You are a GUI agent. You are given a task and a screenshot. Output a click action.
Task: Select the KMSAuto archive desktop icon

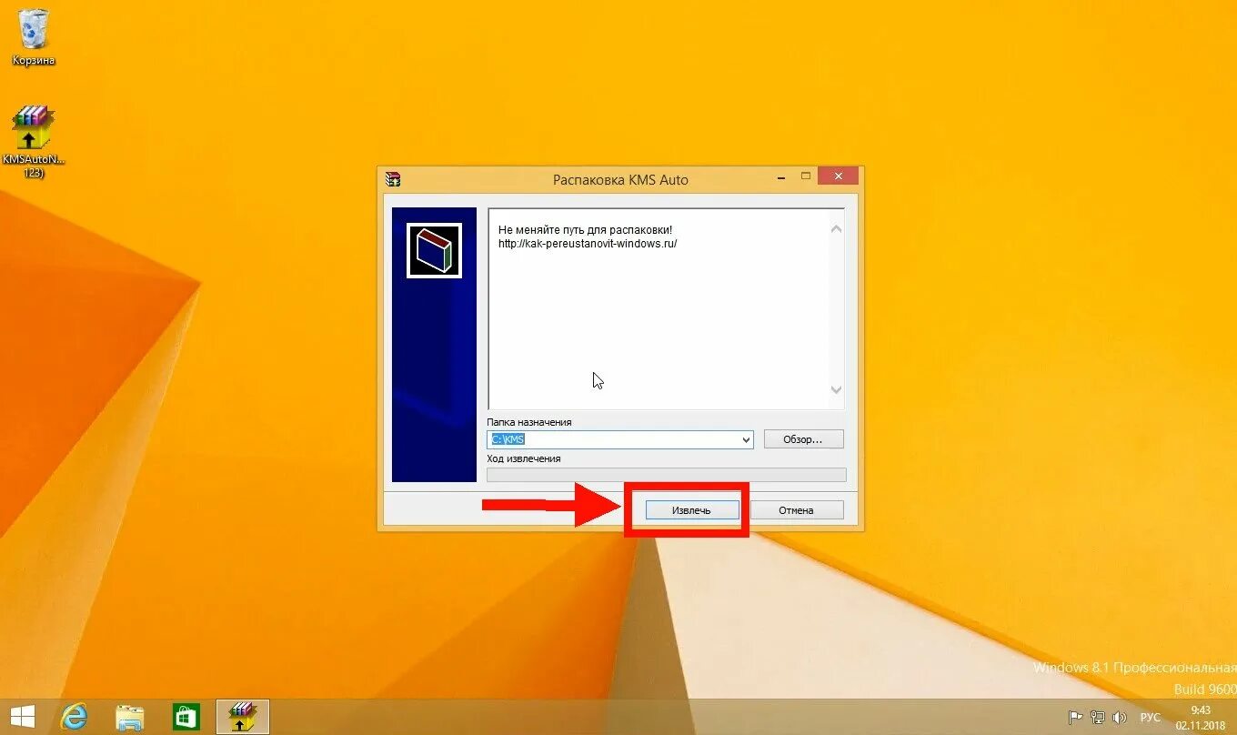point(34,141)
